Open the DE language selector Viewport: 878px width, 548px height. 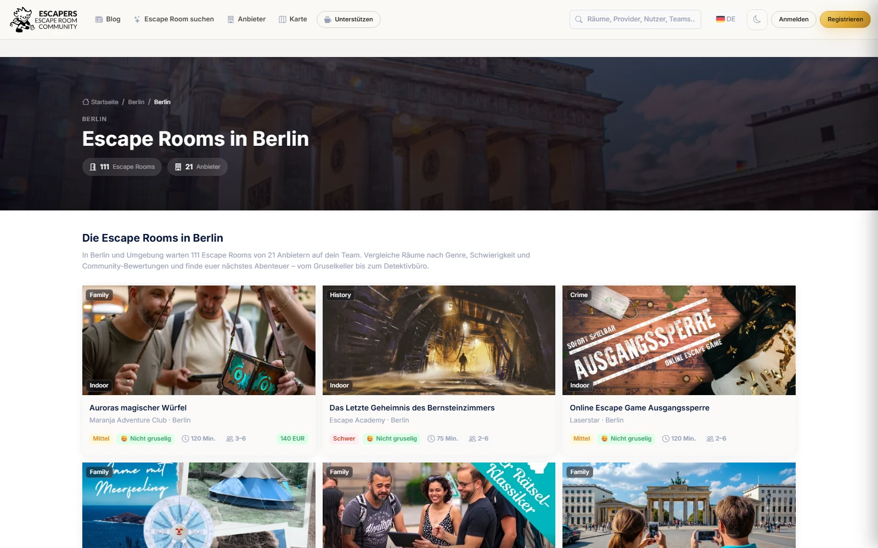[725, 19]
